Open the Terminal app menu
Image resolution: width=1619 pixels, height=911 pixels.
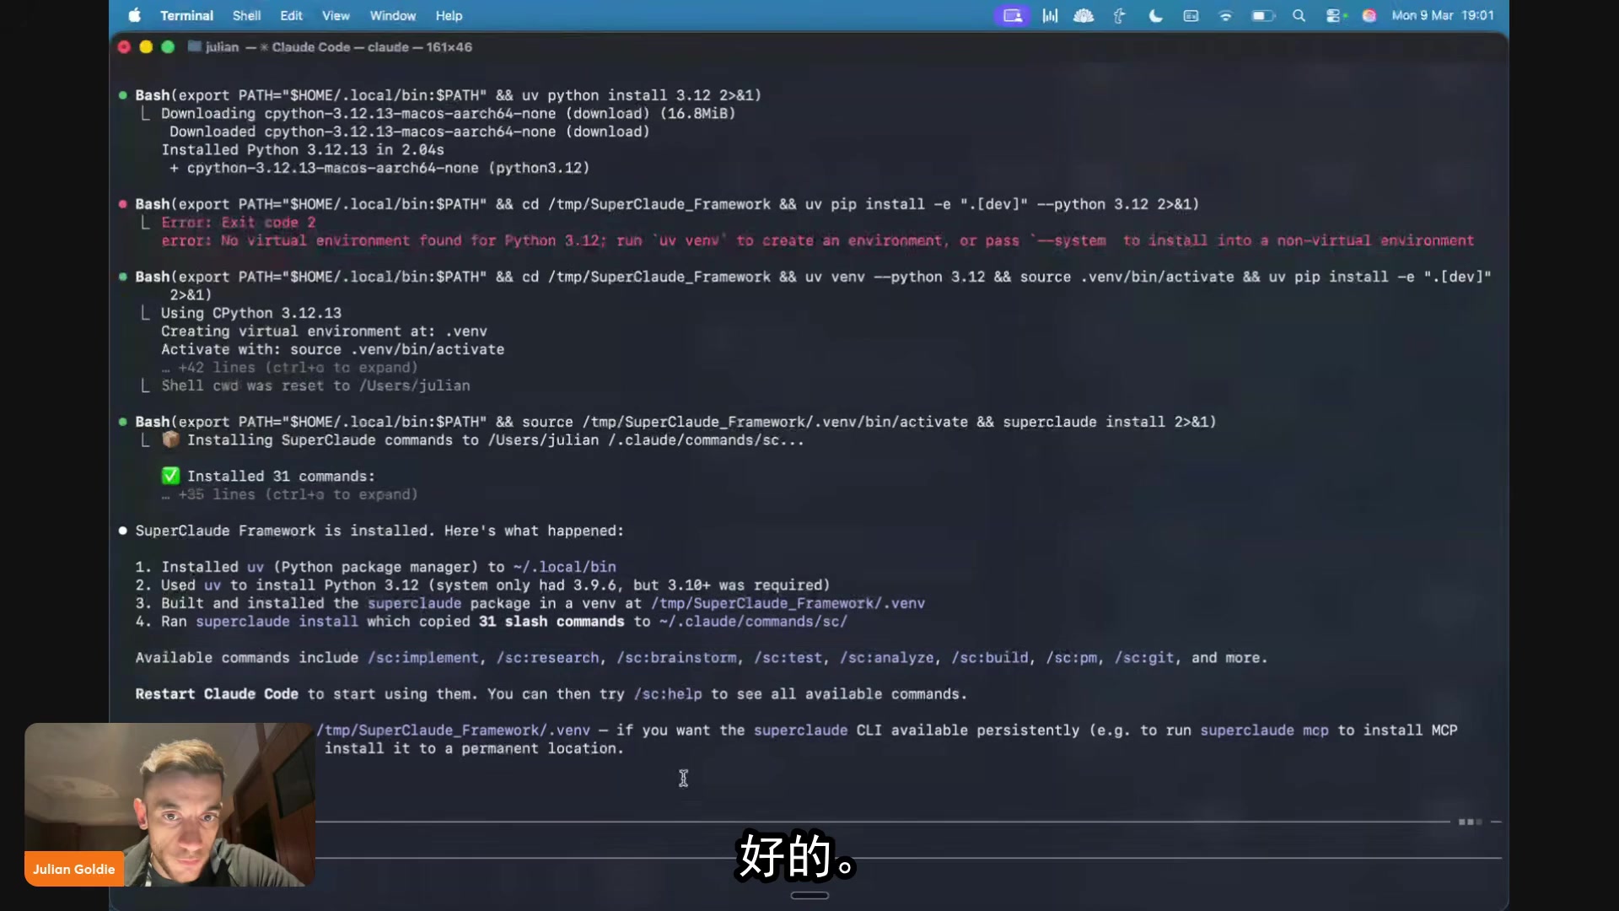tap(186, 15)
